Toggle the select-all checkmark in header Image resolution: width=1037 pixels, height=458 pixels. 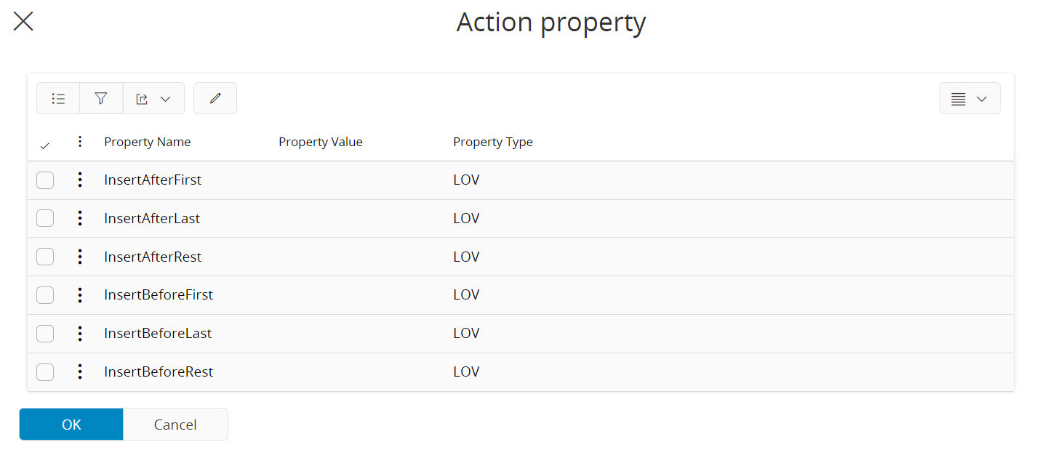coord(45,146)
